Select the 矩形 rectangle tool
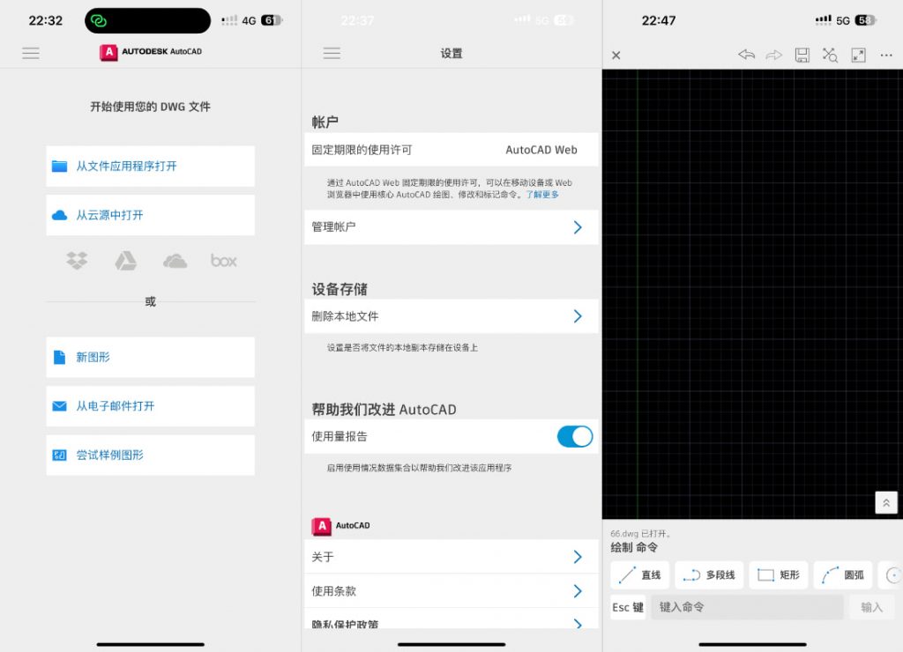Screen dimensions: 903x652 tap(779, 574)
